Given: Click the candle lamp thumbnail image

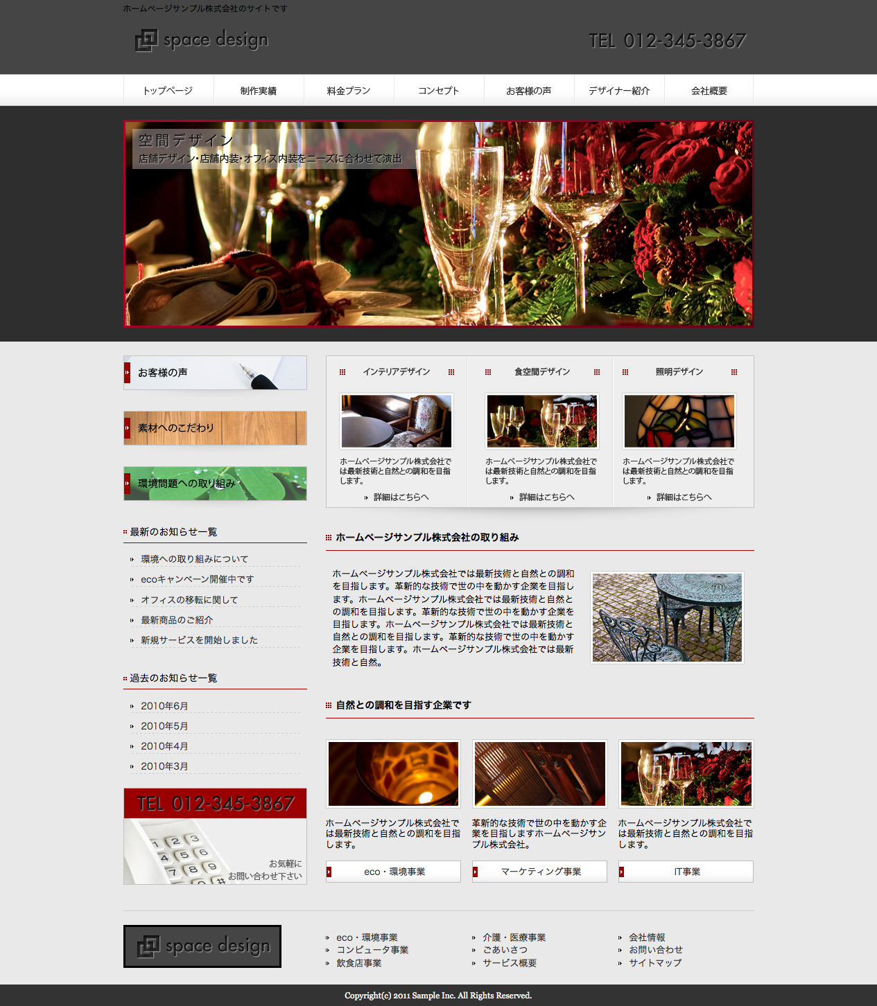Looking at the screenshot, I should (394, 773).
